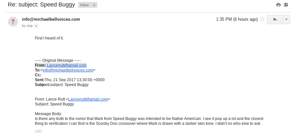Print this email conversation
Screen dimensions: 307x140
(278, 5)
